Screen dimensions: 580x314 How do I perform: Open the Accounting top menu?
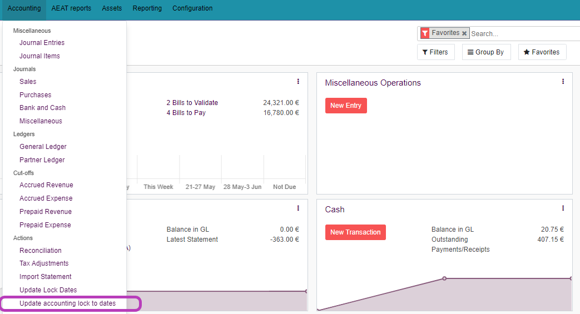(x=24, y=8)
